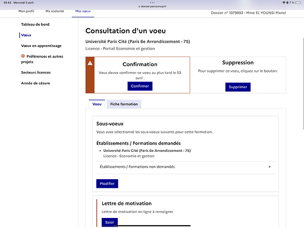Expand Établissements / Formations non demandés with plus
The height and width of the screenshot is (228, 304).
pyautogui.click(x=269, y=166)
